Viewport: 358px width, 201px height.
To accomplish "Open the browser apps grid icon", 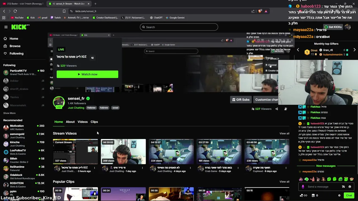I will pyautogui.click(x=4, y=18).
